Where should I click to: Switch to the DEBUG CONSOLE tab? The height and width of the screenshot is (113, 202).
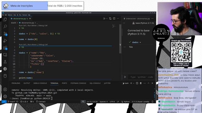click(40, 83)
